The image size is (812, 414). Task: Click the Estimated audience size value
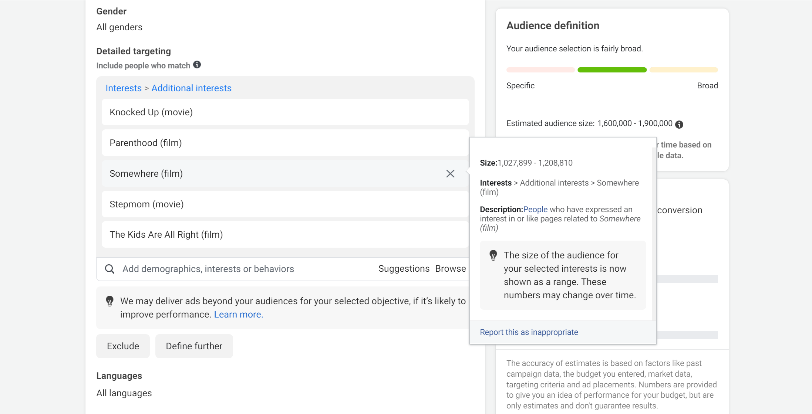[x=635, y=123]
